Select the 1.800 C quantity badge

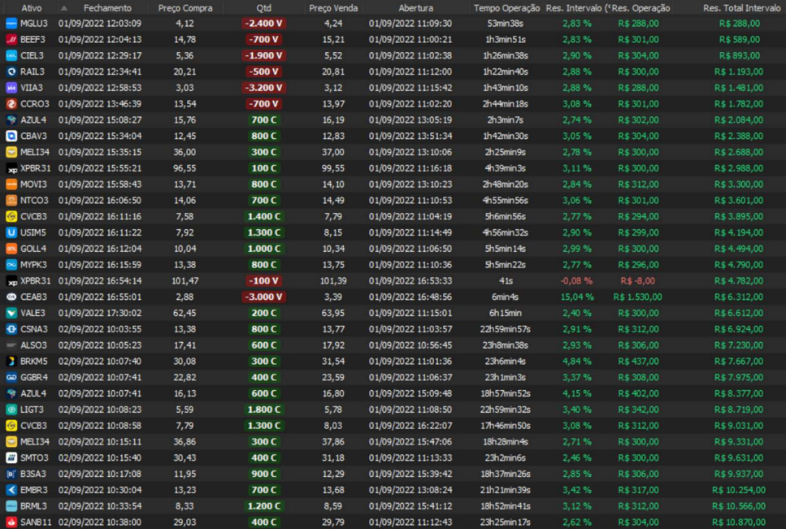(264, 410)
